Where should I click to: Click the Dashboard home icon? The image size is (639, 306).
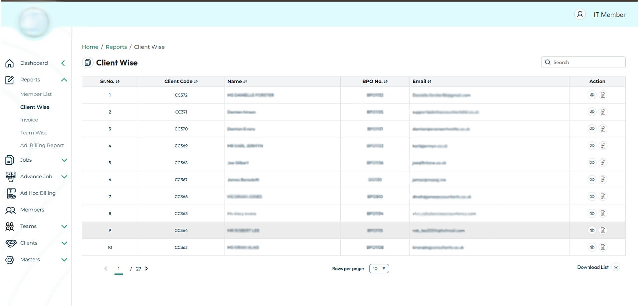pyautogui.click(x=10, y=63)
